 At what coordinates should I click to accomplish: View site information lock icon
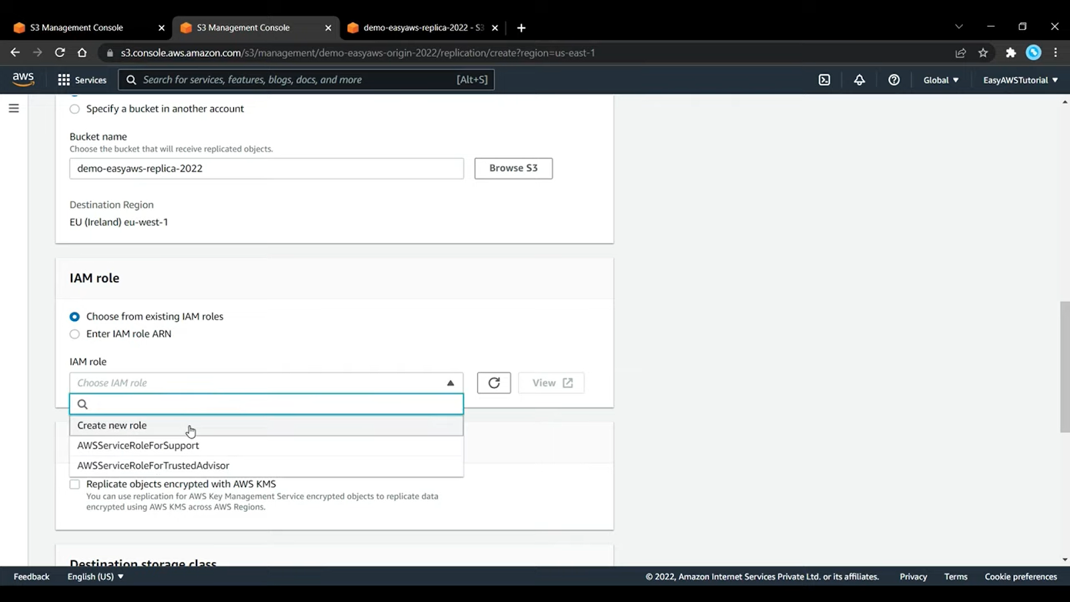tap(110, 53)
